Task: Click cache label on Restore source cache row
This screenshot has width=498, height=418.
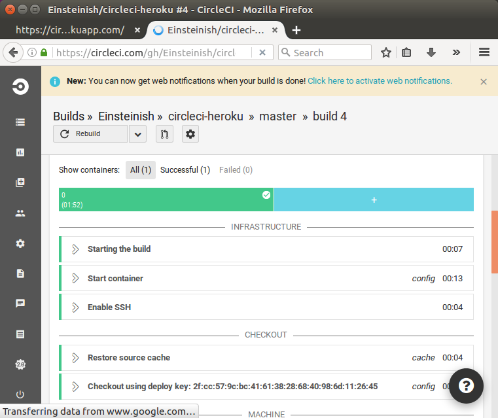Action: click(x=423, y=358)
